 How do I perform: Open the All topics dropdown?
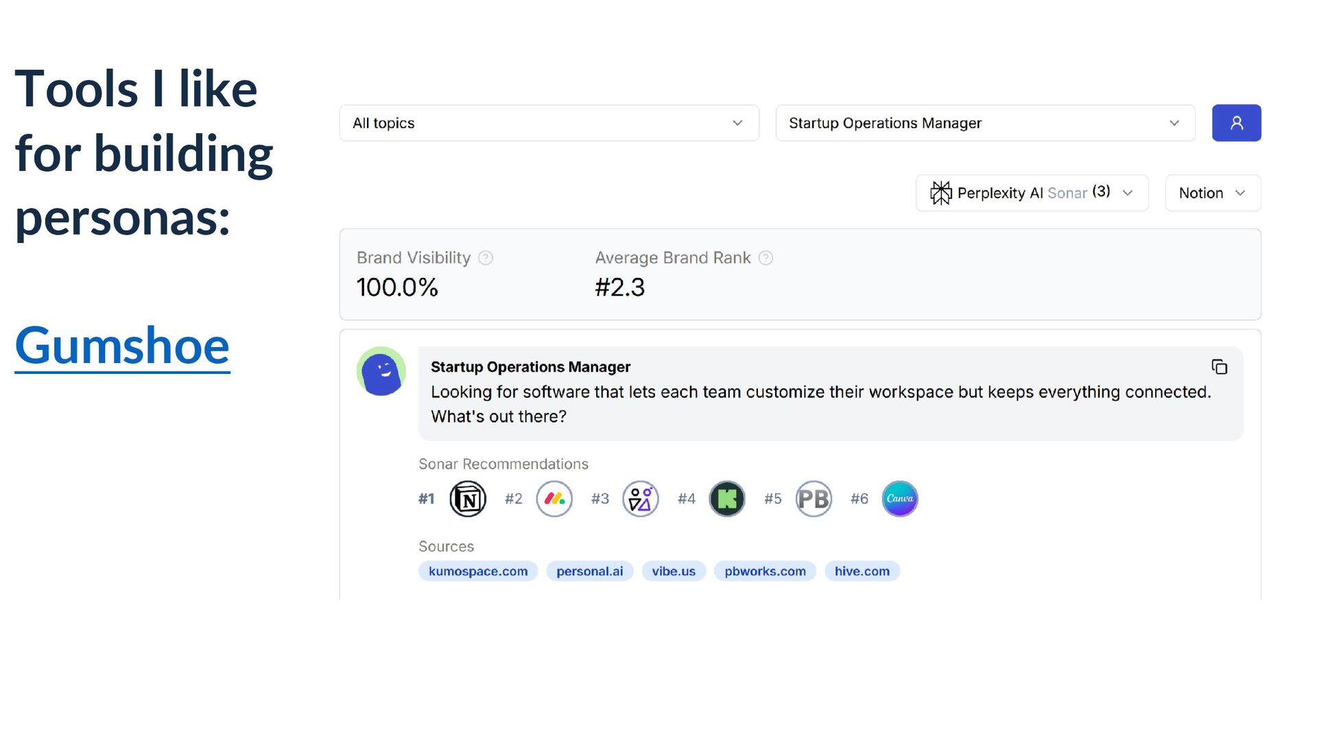[549, 123]
